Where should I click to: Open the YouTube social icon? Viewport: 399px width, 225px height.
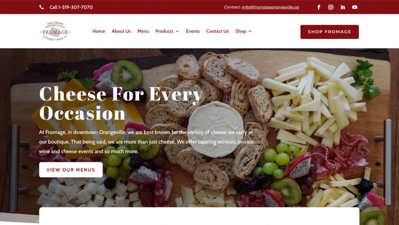click(355, 7)
